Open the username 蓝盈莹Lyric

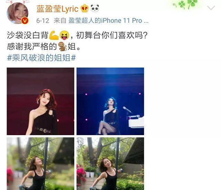[57, 9]
